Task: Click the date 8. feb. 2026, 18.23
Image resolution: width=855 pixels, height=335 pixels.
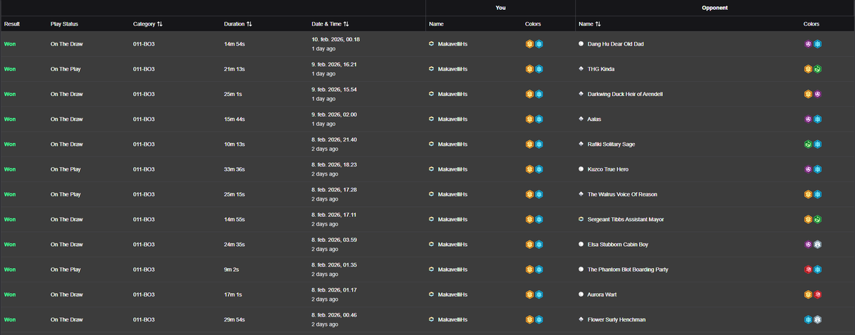Action: tap(334, 164)
